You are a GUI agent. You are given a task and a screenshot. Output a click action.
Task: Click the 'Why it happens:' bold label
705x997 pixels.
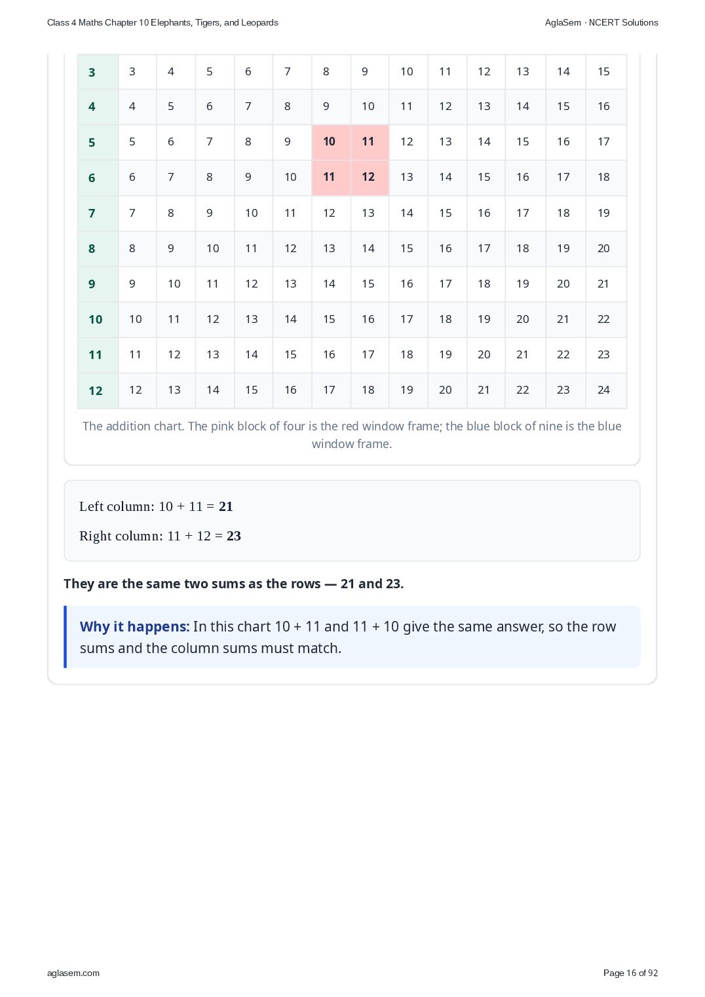point(134,626)
